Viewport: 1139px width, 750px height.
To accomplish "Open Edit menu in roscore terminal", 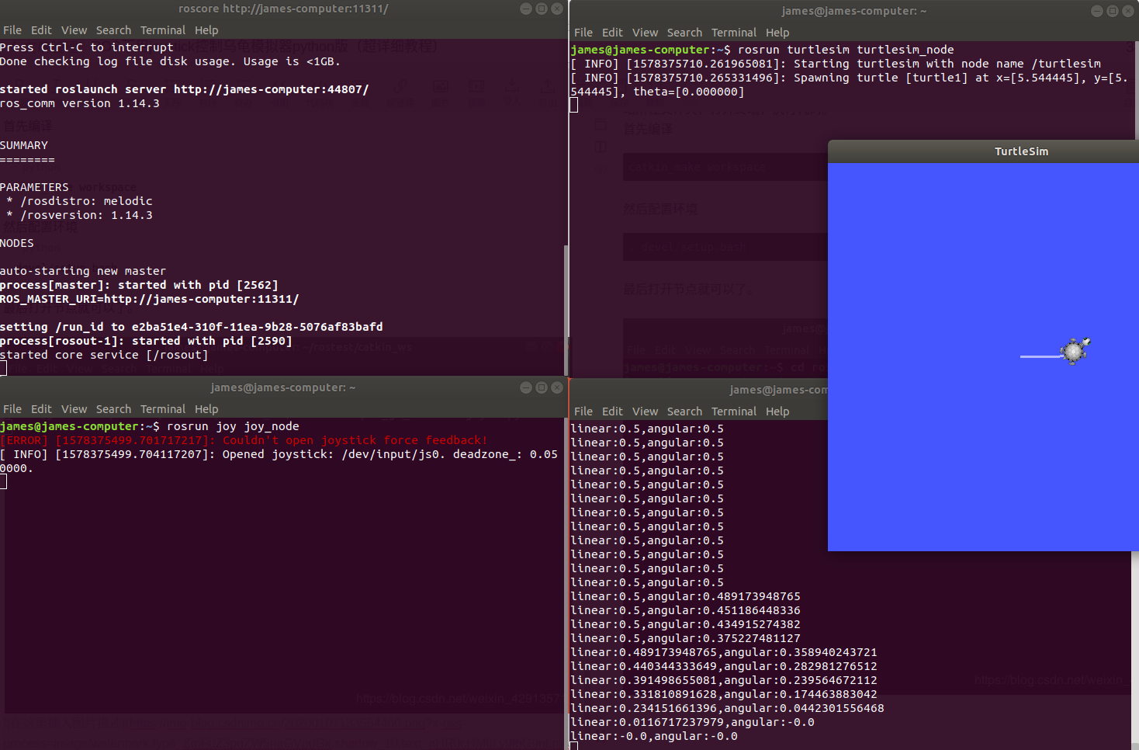I will 41,30.
